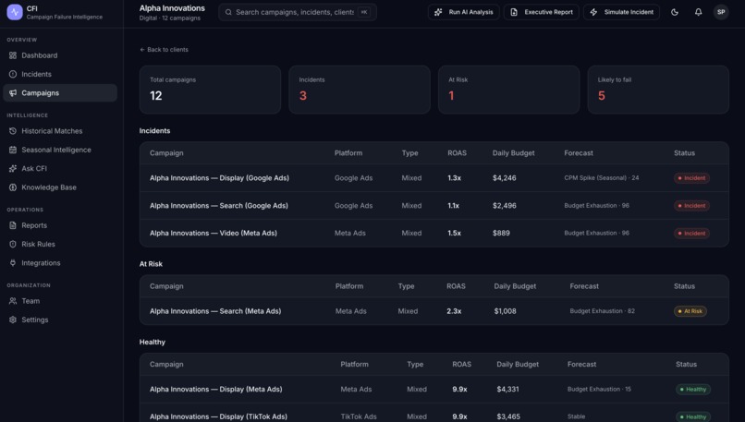Open Ask CFI assistant

(x=60, y=168)
